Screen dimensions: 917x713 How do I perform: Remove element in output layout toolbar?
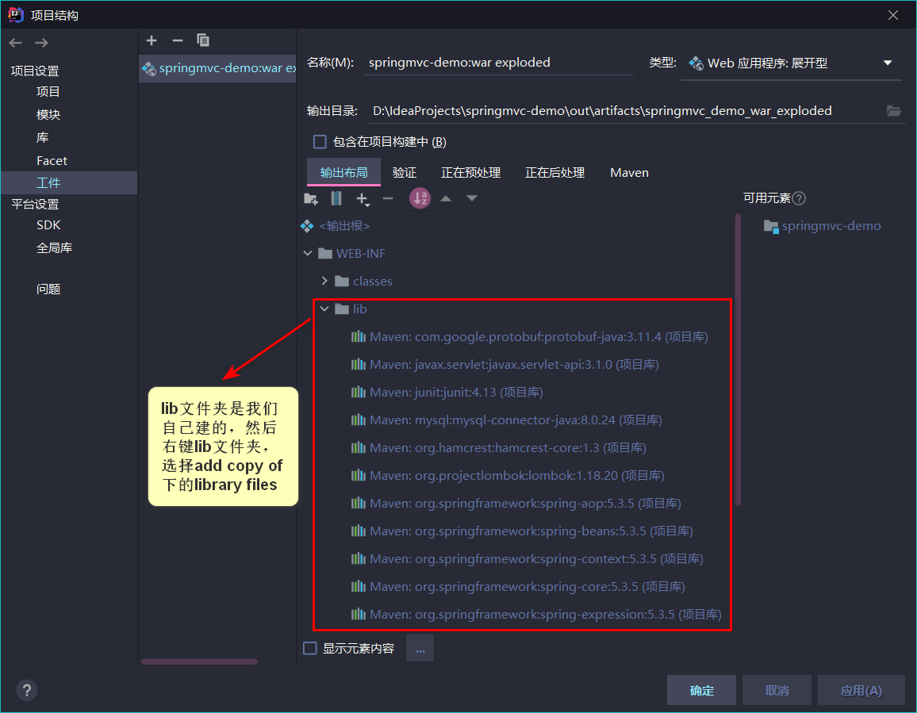coord(388,199)
